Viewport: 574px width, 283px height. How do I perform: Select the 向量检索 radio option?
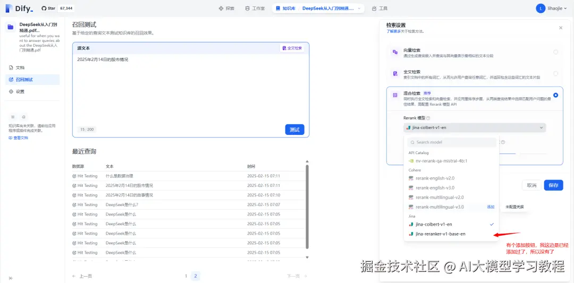coord(556,52)
